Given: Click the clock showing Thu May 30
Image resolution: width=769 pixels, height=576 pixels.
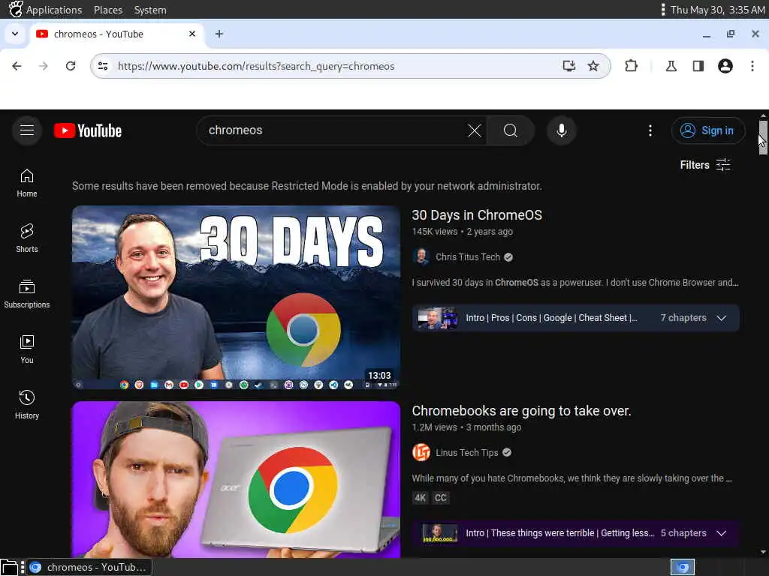Looking at the screenshot, I should [717, 10].
